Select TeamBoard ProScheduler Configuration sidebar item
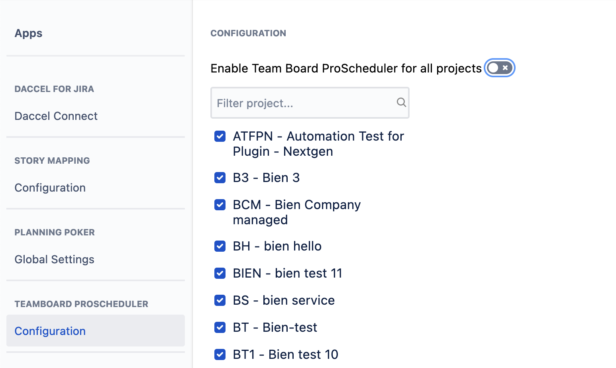The width and height of the screenshot is (616, 368). coord(96,331)
